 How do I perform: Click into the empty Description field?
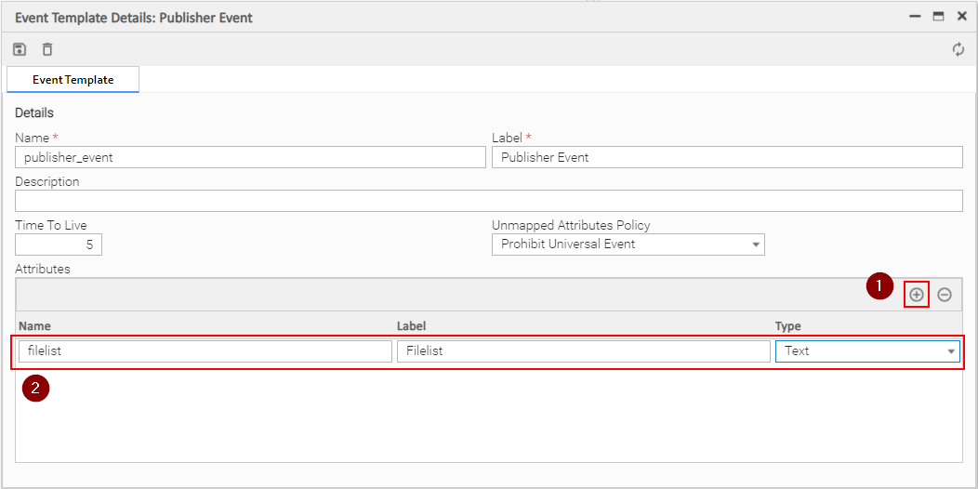click(x=489, y=201)
